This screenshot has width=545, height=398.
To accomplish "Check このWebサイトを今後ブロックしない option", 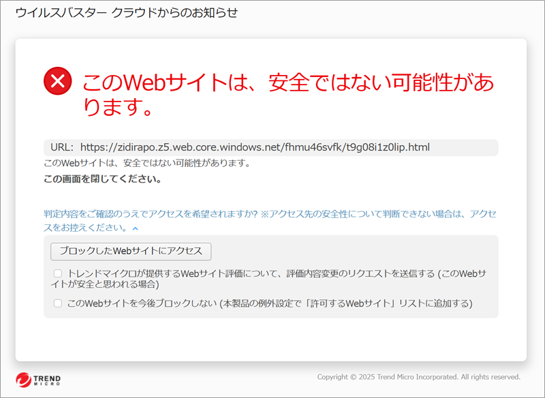I will [x=58, y=303].
